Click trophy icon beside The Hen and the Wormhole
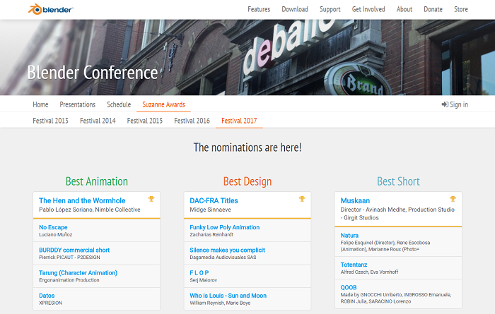Viewport: 495px width, 314px height. point(151,199)
